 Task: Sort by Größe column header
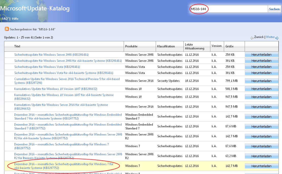229,46
